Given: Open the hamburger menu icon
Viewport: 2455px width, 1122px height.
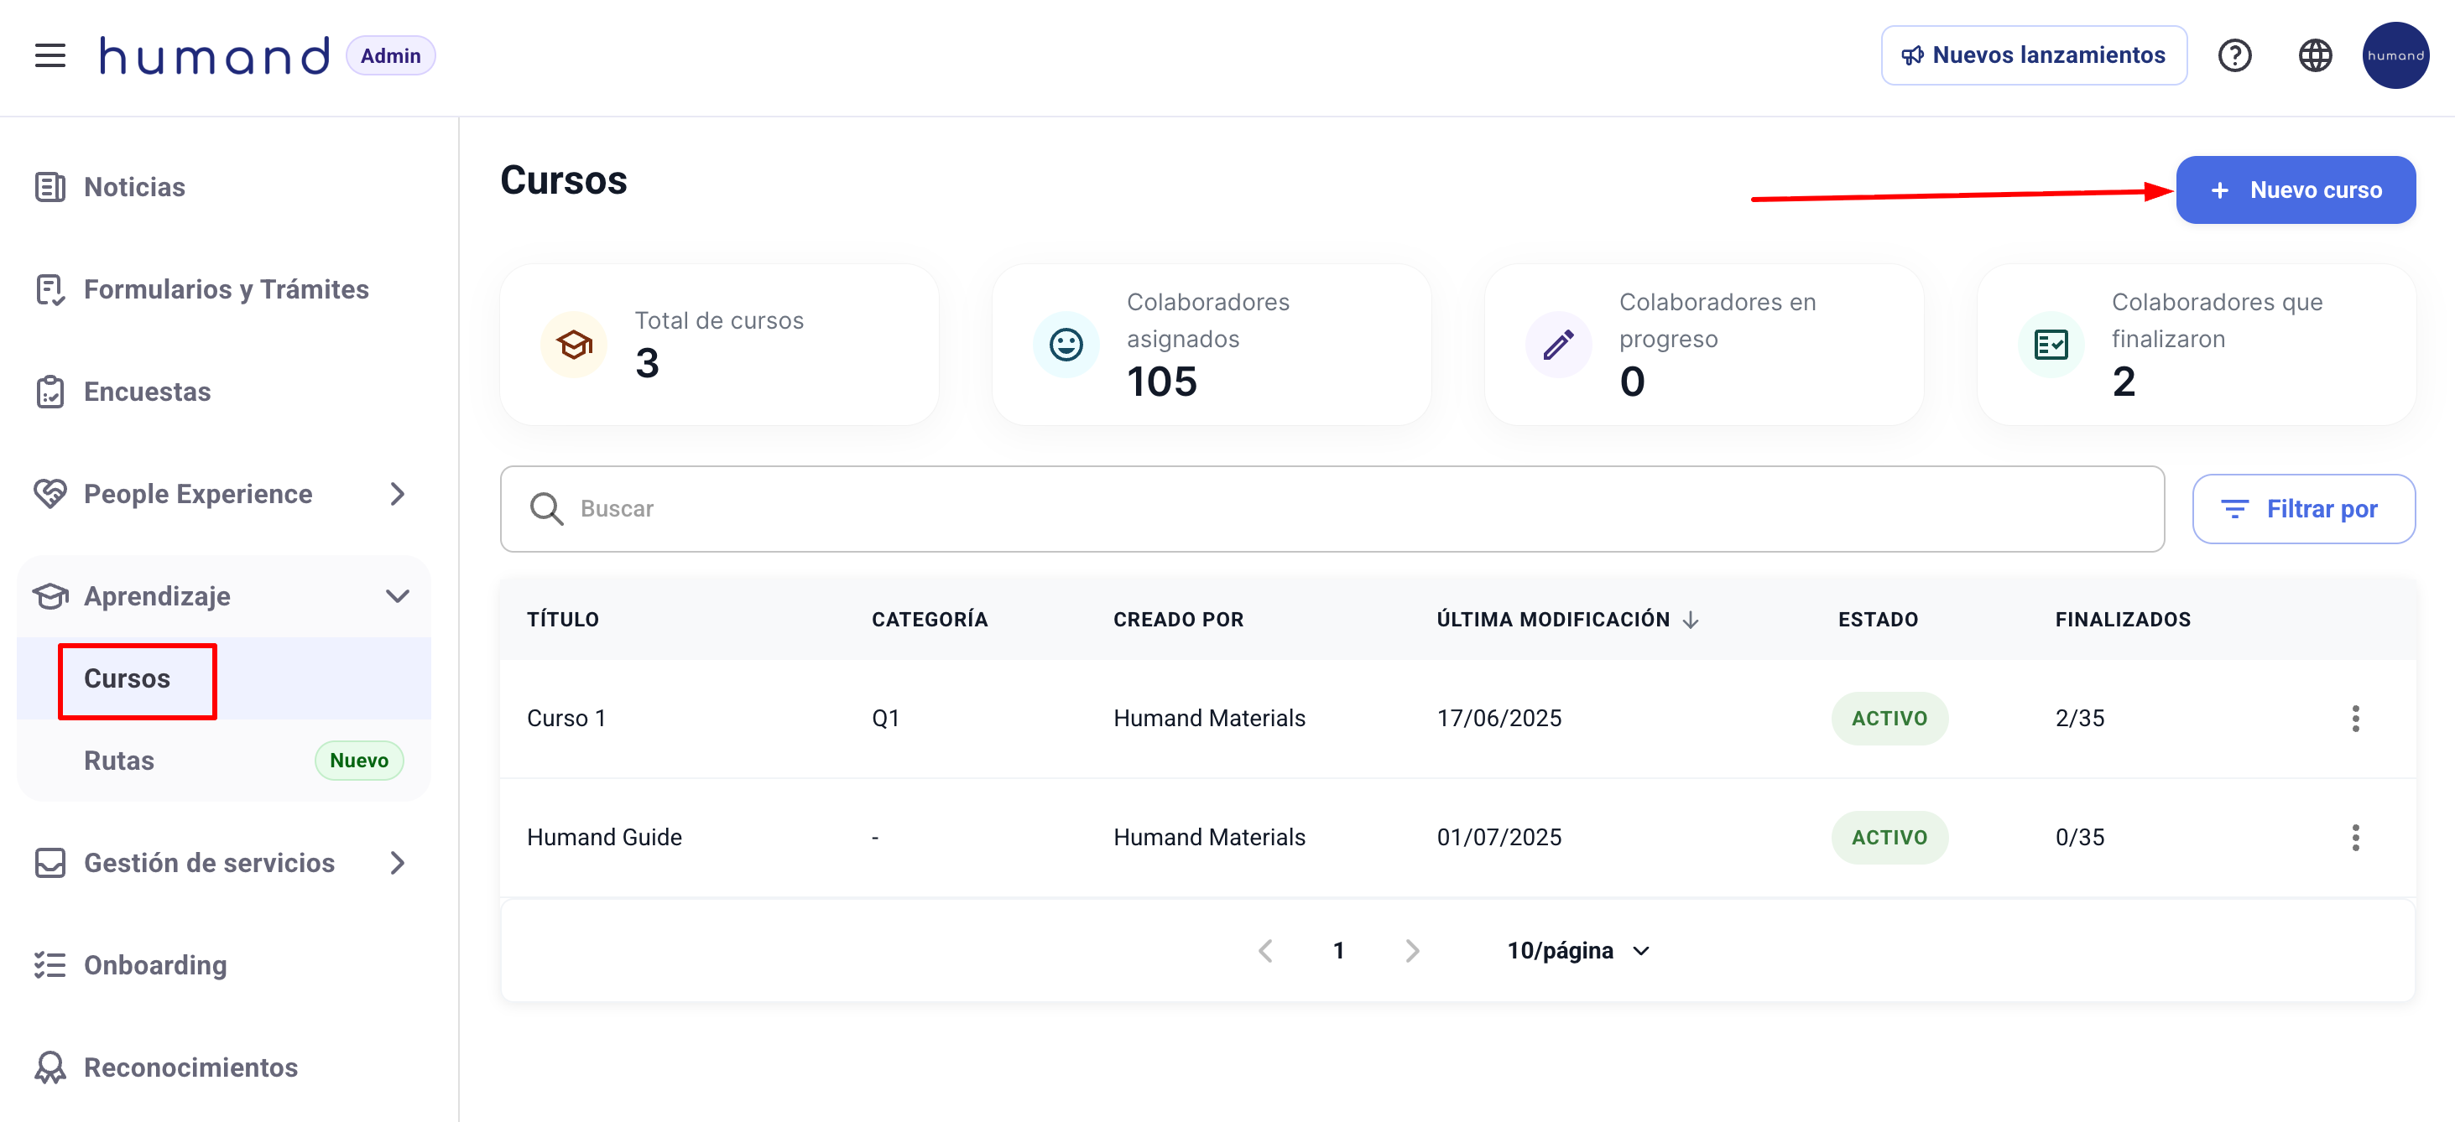Looking at the screenshot, I should click(50, 55).
